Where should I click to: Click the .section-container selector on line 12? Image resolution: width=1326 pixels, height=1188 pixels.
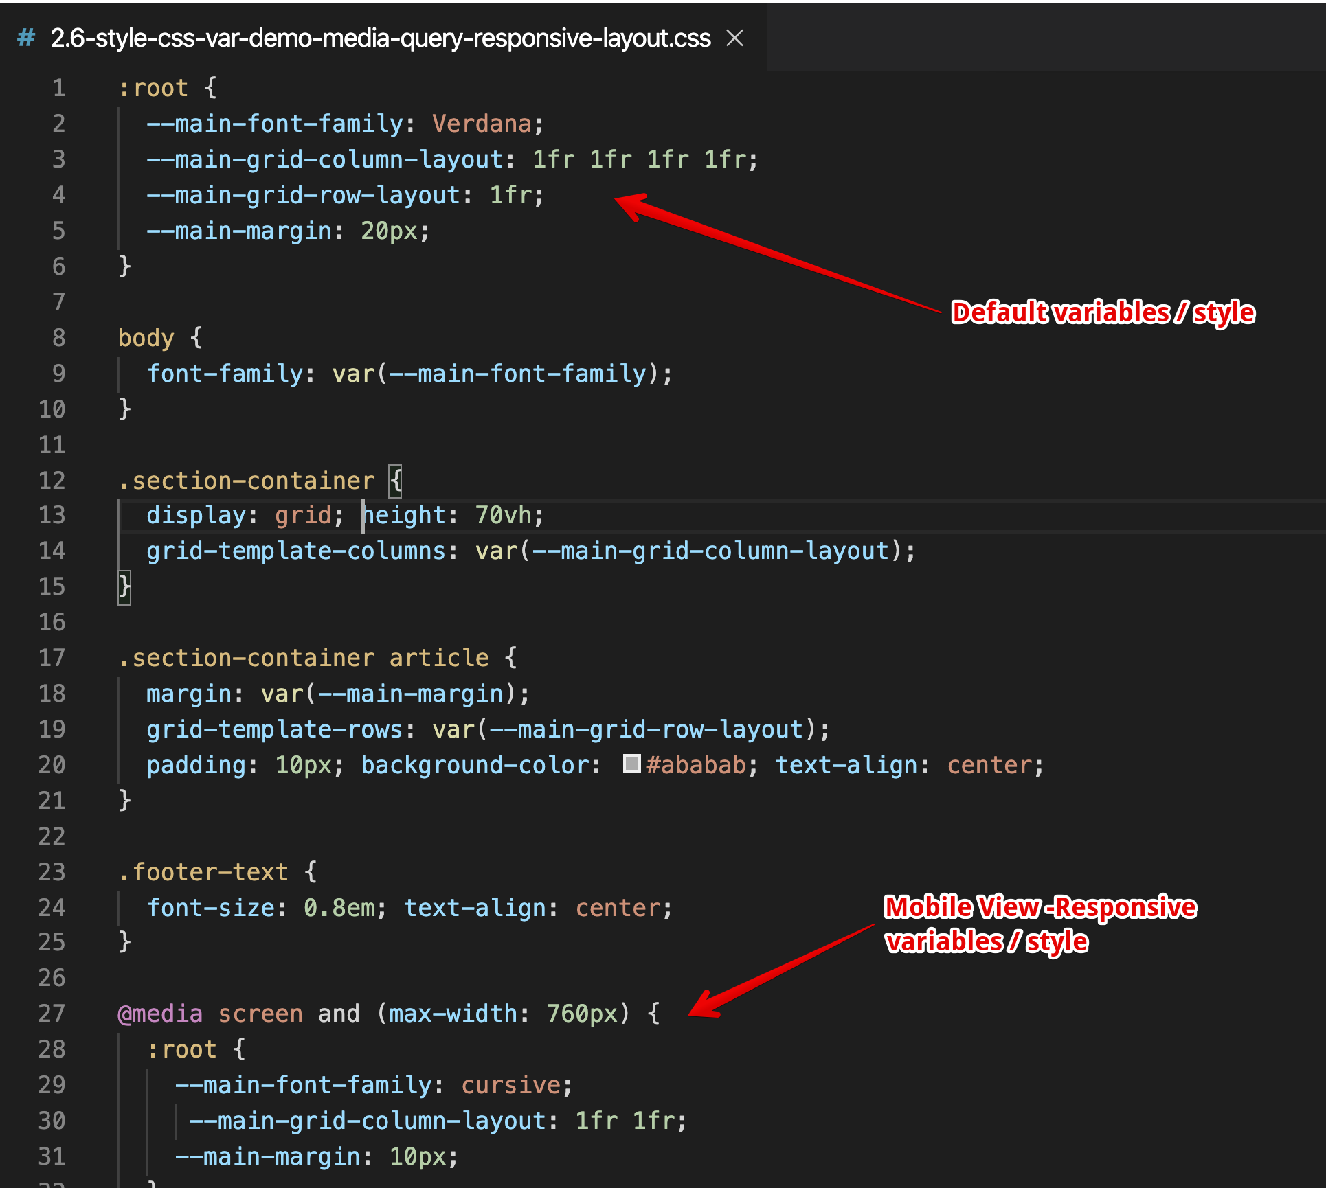click(x=247, y=480)
